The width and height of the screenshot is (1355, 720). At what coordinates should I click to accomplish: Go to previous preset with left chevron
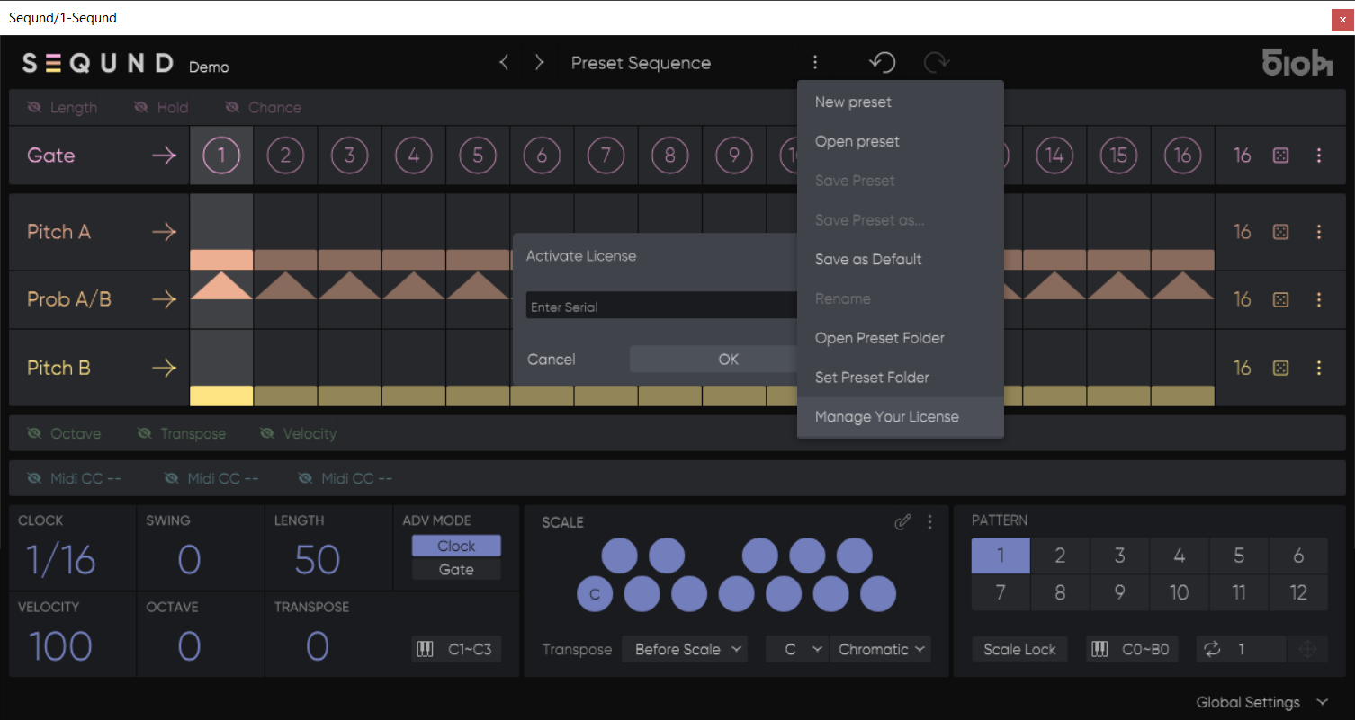(504, 62)
